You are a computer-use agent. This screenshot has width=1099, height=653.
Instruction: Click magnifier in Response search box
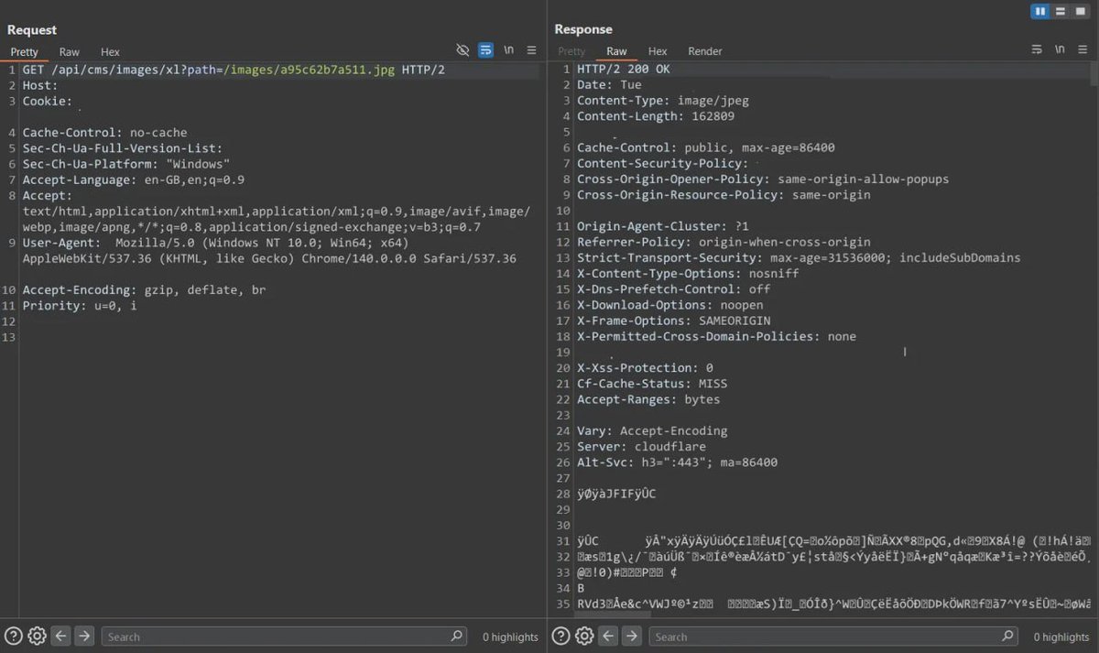point(1007,636)
